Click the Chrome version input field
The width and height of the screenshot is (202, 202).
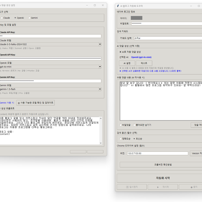click(x=158, y=154)
